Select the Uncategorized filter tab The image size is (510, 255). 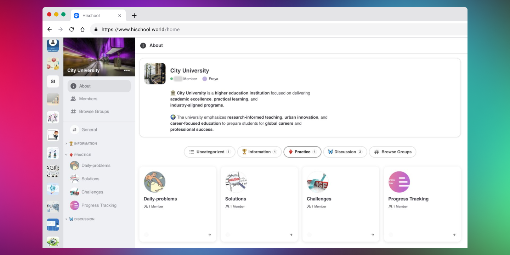point(209,152)
